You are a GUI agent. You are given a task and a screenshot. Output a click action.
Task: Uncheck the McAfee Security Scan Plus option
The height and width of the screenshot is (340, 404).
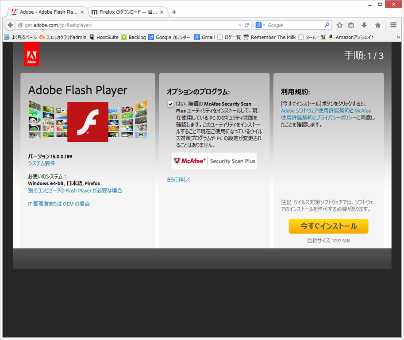[x=170, y=104]
